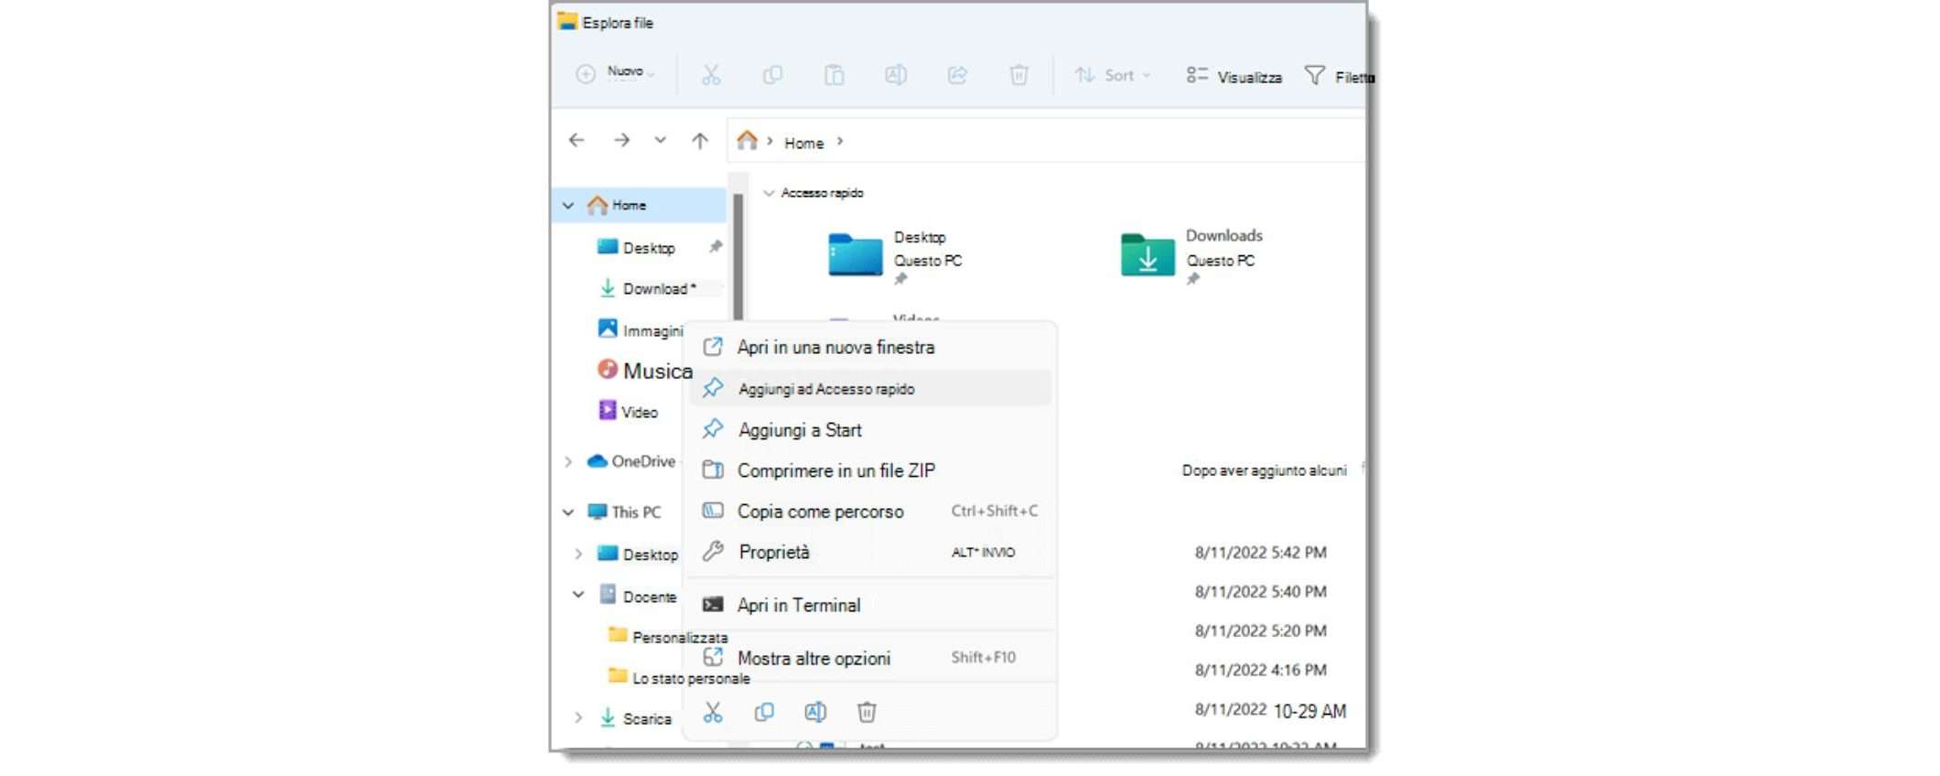Select Musica in the navigation pane
The height and width of the screenshot is (776, 1940).
click(x=656, y=371)
